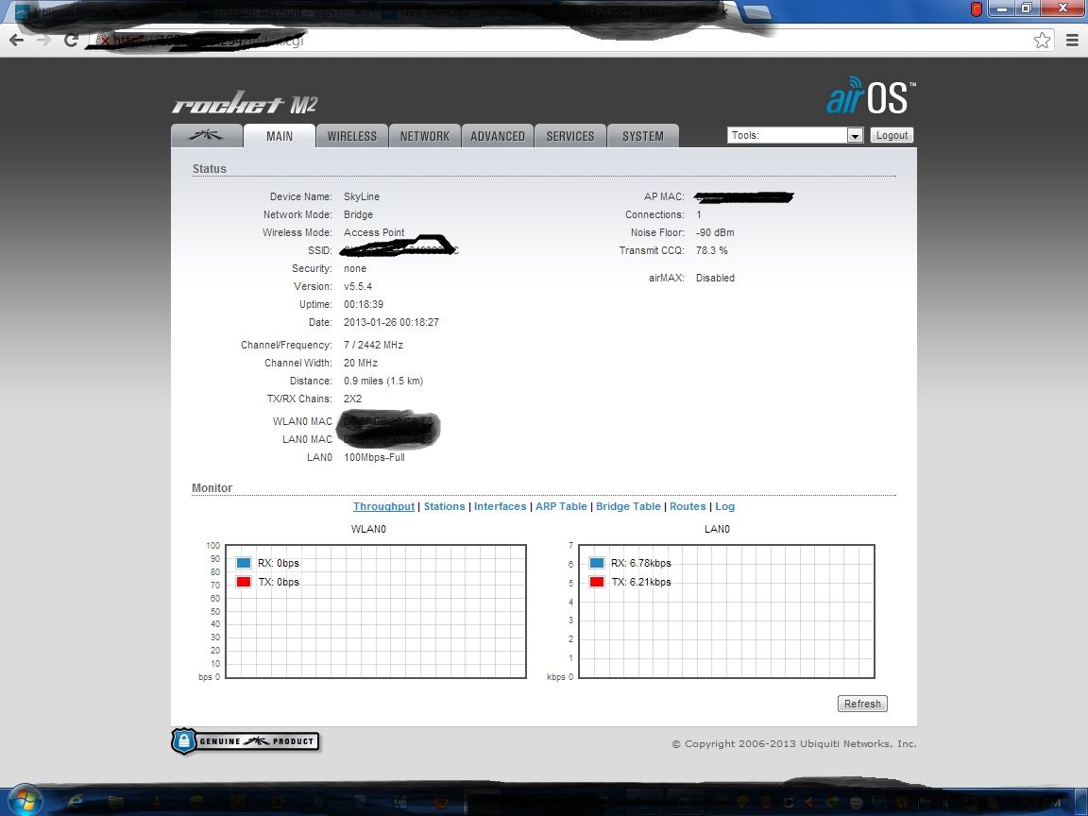This screenshot has width=1088, height=816.
Task: Show the ARP Table
Action: point(561,506)
